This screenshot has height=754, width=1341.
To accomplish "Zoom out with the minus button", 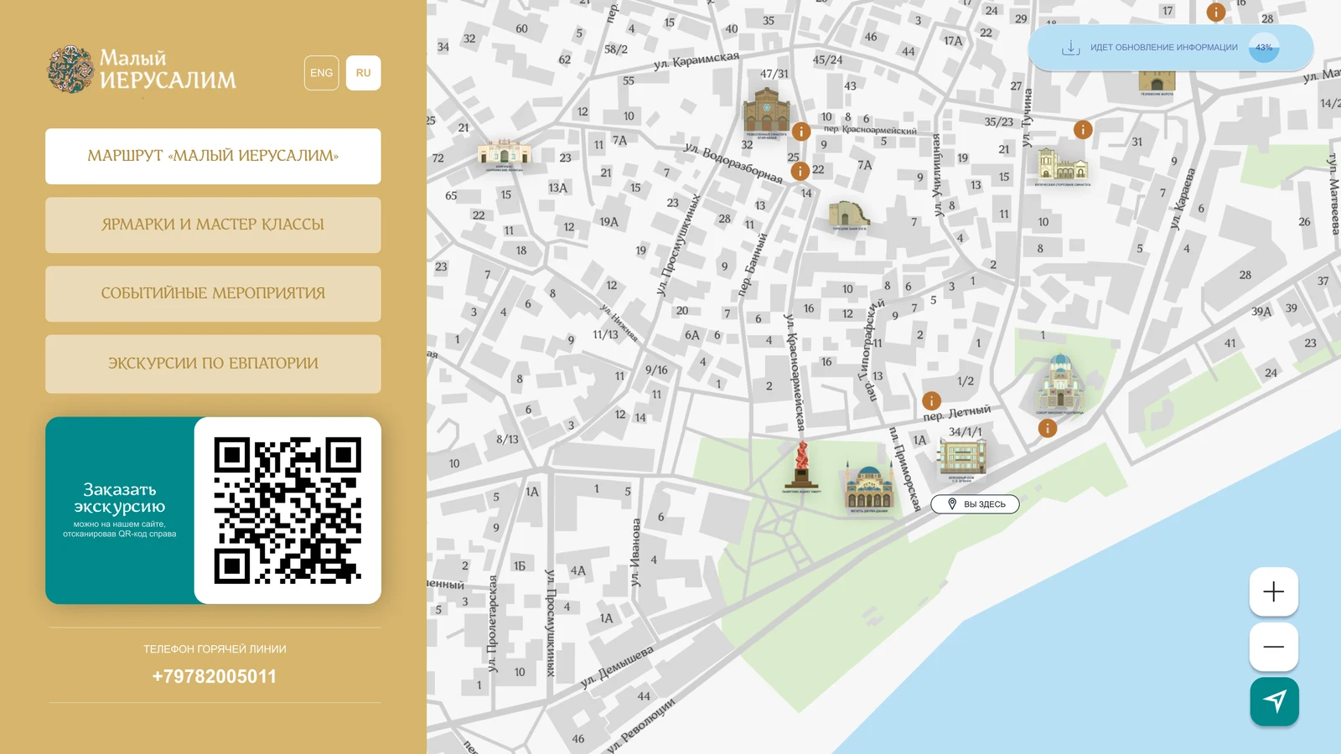I will click(x=1274, y=646).
